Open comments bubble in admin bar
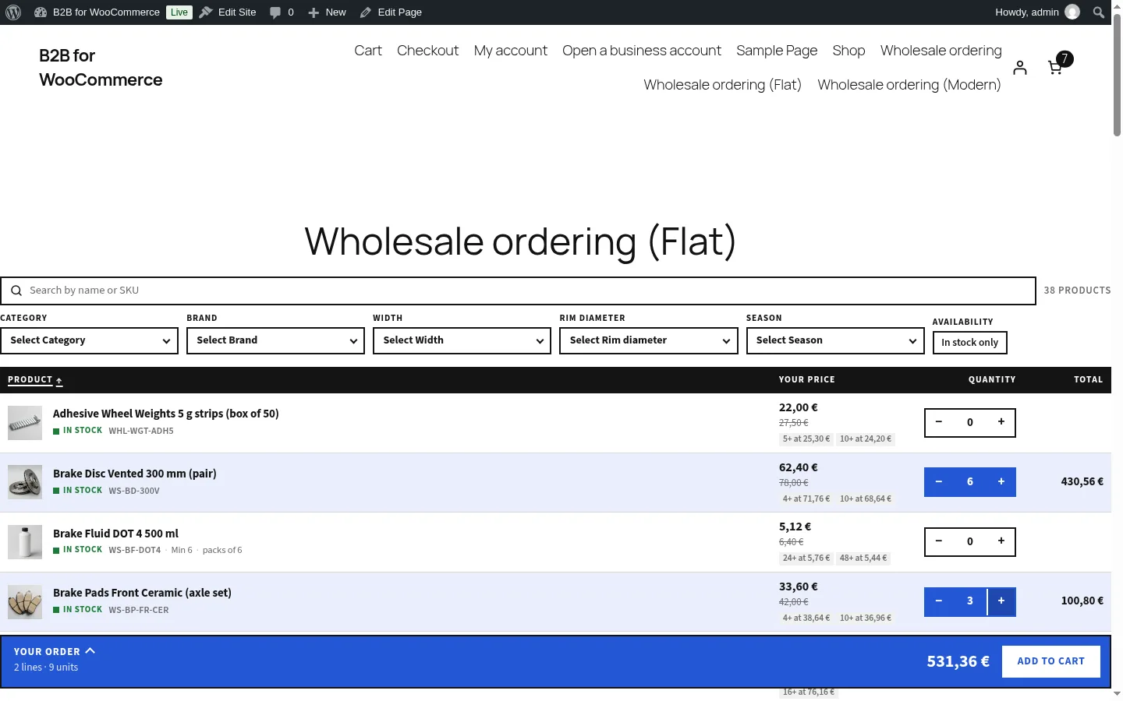Viewport: 1123px width, 701px height. (x=282, y=12)
